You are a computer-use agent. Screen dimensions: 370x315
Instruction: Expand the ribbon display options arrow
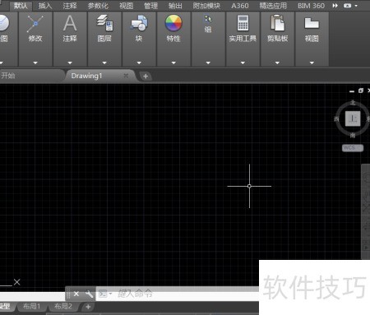356,6
